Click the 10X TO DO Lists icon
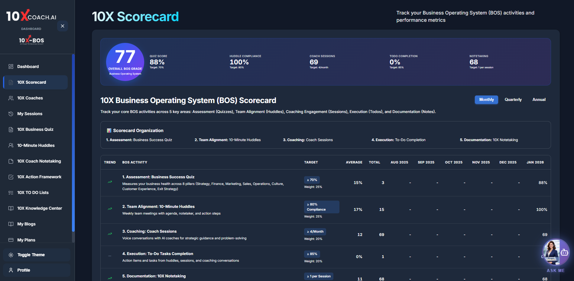This screenshot has width=574, height=281. (x=11, y=193)
